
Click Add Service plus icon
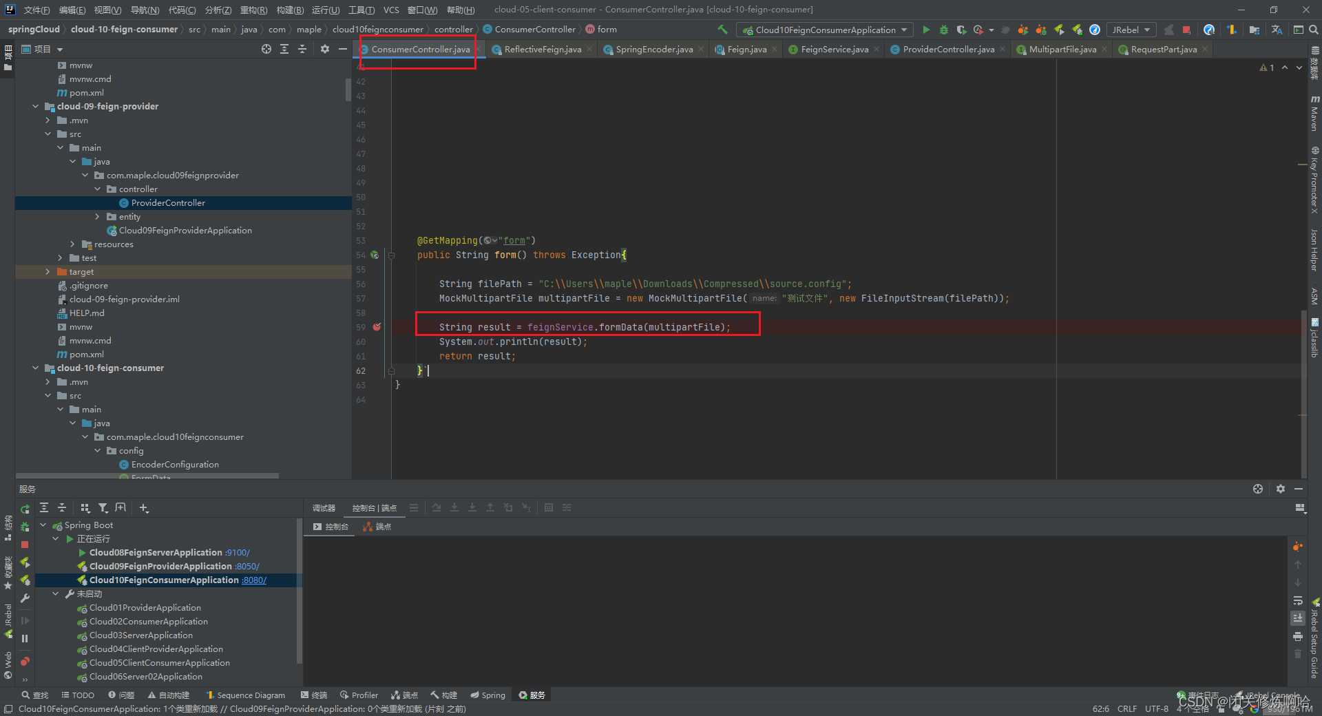(x=144, y=507)
